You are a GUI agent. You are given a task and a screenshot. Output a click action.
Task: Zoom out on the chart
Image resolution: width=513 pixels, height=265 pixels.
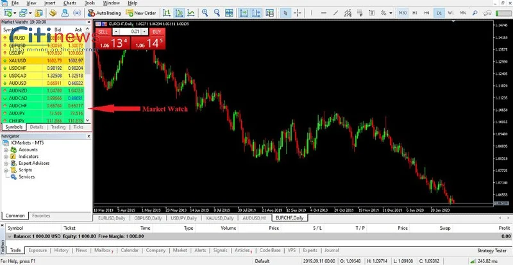[217, 13]
